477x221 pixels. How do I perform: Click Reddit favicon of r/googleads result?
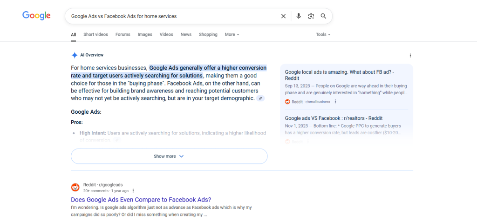75,188
